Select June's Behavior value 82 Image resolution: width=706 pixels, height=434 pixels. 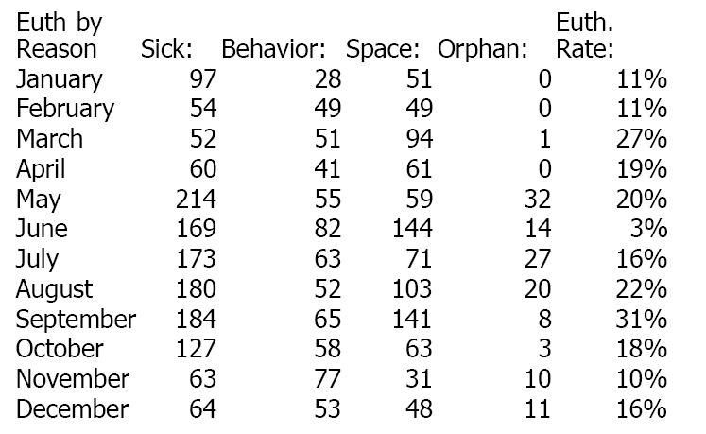pos(327,230)
